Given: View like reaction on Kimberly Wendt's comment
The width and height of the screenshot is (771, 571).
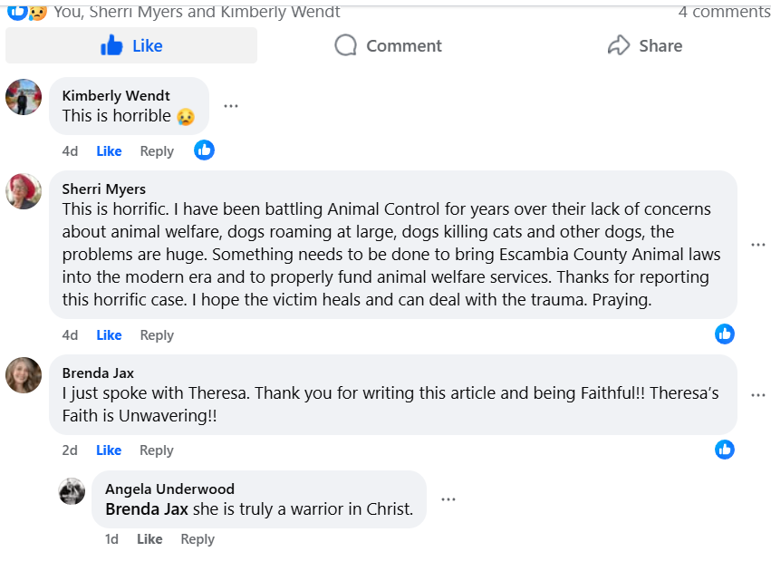Looking at the screenshot, I should pos(205,150).
